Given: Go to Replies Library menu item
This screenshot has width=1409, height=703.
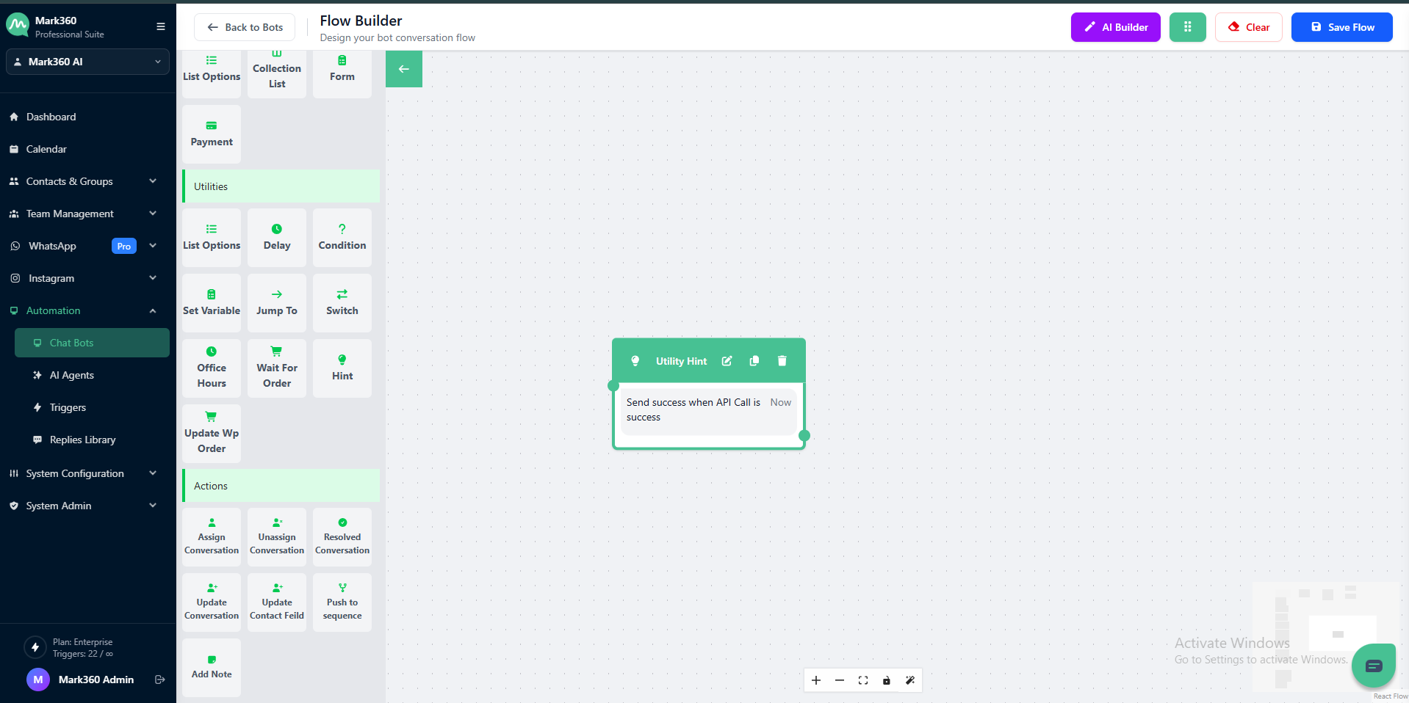Looking at the screenshot, I should coord(82,440).
